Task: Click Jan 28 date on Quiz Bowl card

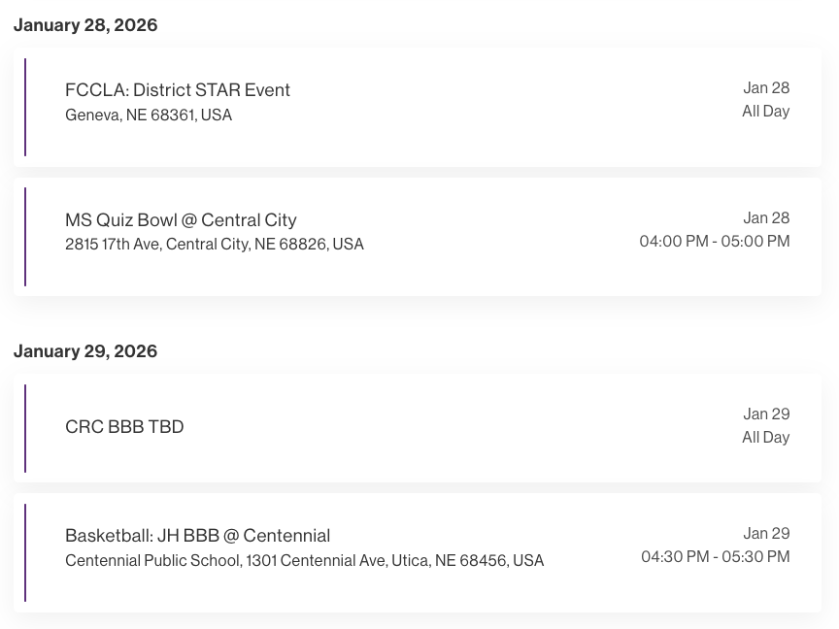Action: tap(767, 217)
